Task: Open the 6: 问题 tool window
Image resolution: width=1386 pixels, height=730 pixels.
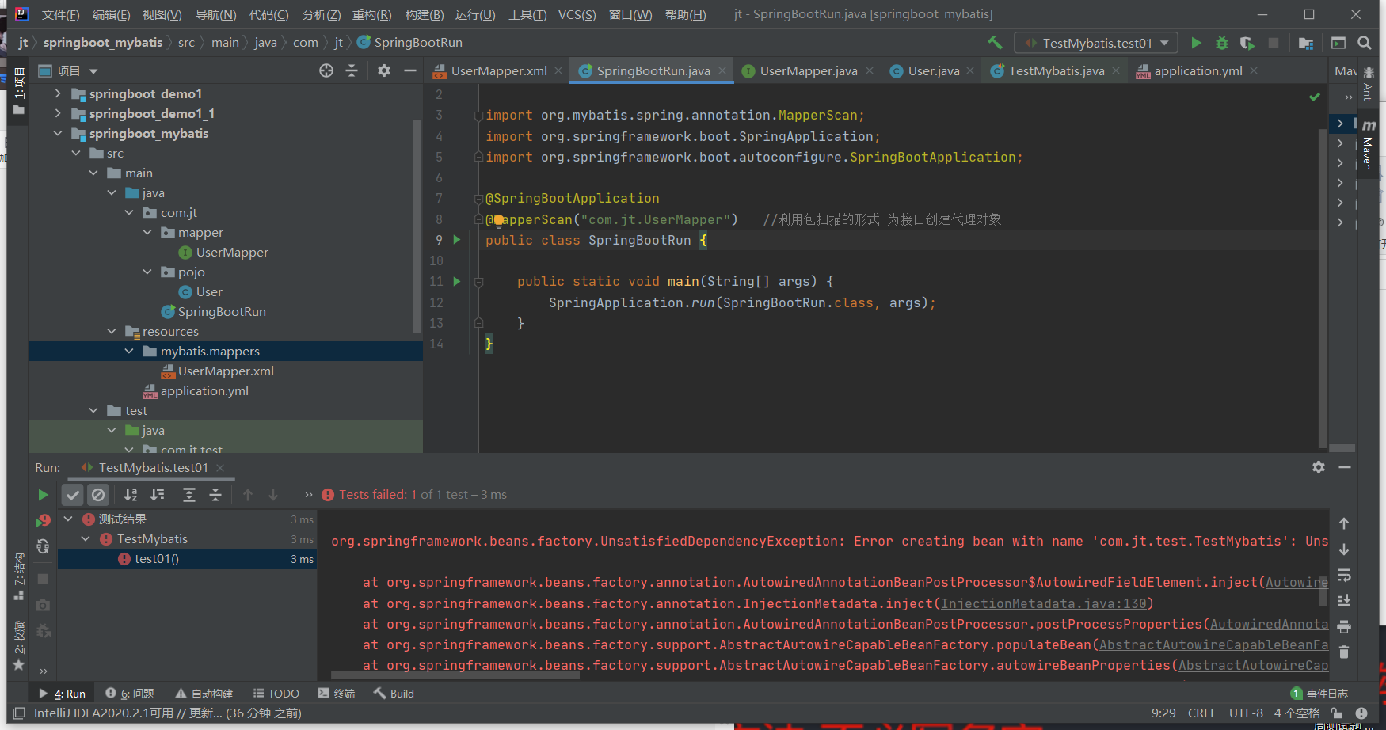Action: click(x=131, y=694)
